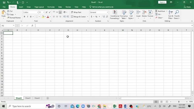Click the Paste clipboard icon
Viewport: 194px width, 109px height.
pyautogui.click(x=4, y=13)
